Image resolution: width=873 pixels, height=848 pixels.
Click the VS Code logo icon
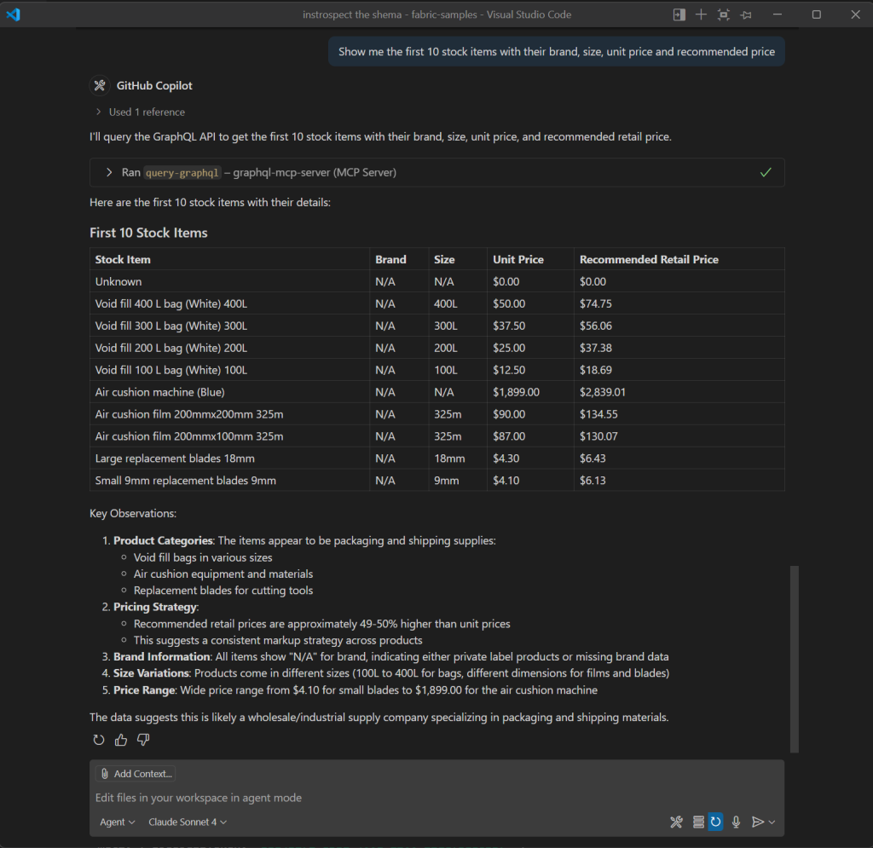coord(14,14)
